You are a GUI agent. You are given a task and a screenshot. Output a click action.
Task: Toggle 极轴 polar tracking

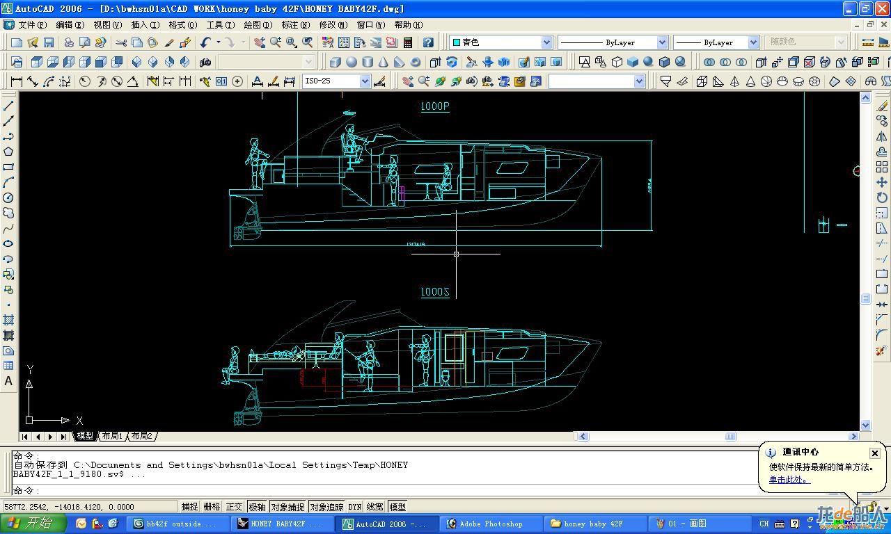pos(257,507)
